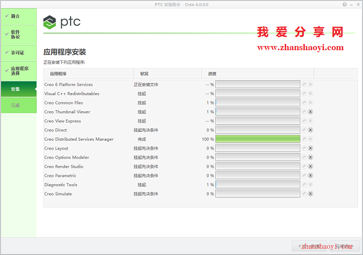Click retry icon for Creo Thumbnail Viewer
The width and height of the screenshot is (363, 255).
tap(304, 112)
